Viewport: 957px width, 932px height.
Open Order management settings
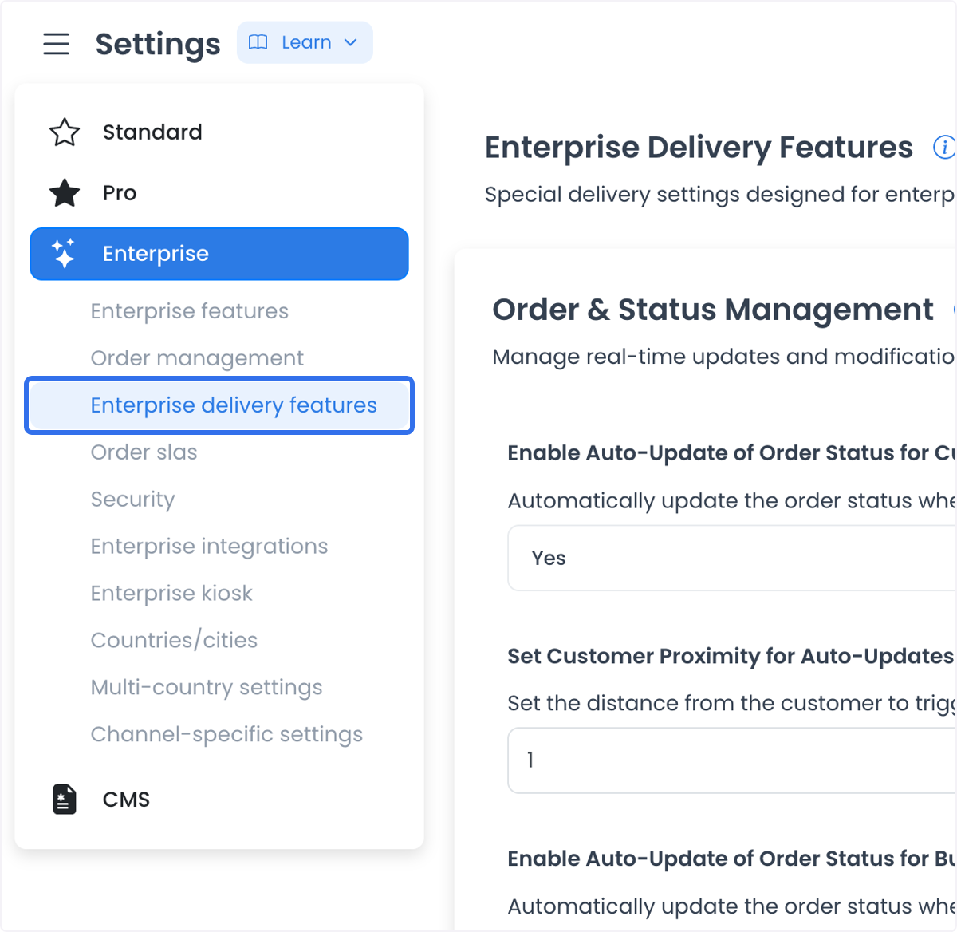click(x=197, y=358)
